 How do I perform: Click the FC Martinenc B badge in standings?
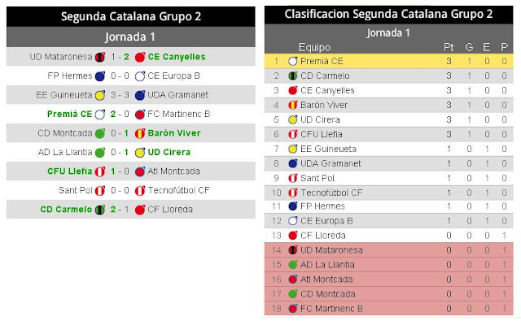point(292,309)
